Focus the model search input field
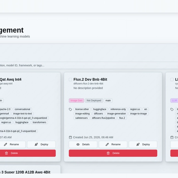This screenshot has height=178, width=178. [x=89, y=65]
